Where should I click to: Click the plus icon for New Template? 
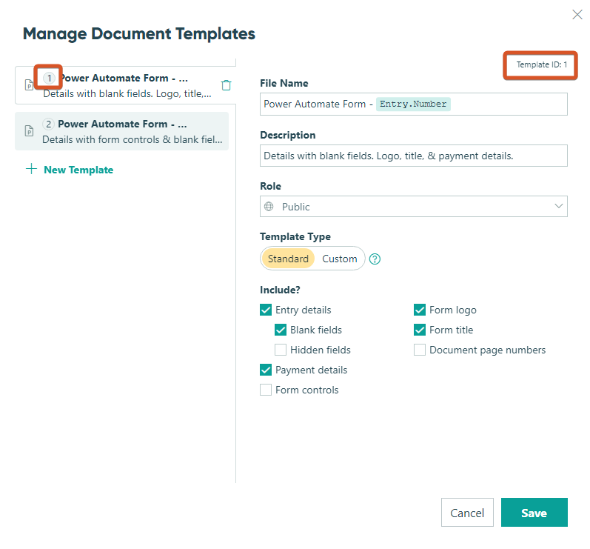click(31, 169)
